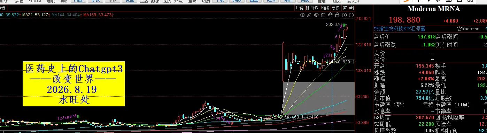
Task: Select the yellow 医药史上的Chatgpt3 text annotation
Action: pyautogui.click(x=74, y=84)
